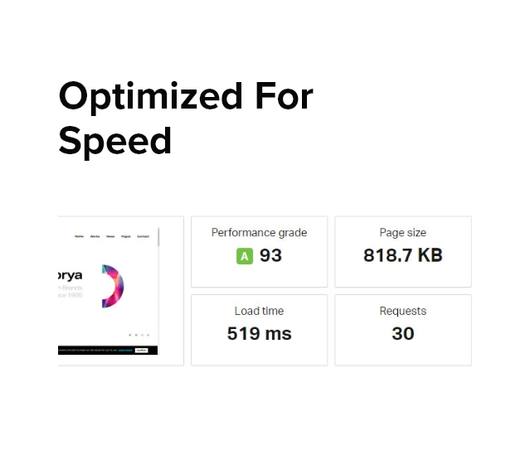Click the Optimized For Speed heading

pos(186,119)
